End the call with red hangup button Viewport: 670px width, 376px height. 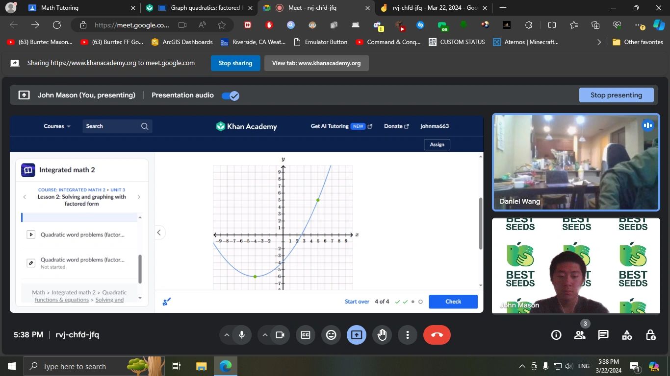[x=437, y=334]
